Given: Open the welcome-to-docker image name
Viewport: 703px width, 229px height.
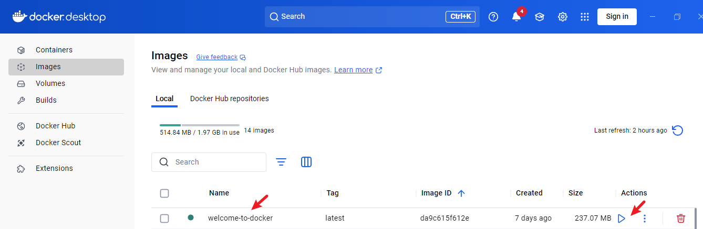Looking at the screenshot, I should 241,218.
